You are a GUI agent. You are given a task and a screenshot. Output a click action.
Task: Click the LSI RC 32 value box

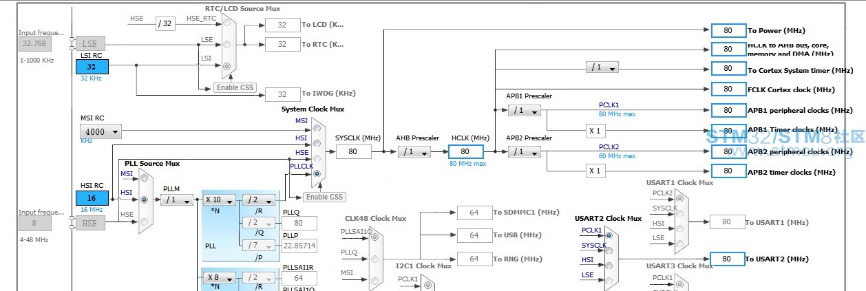(x=92, y=67)
